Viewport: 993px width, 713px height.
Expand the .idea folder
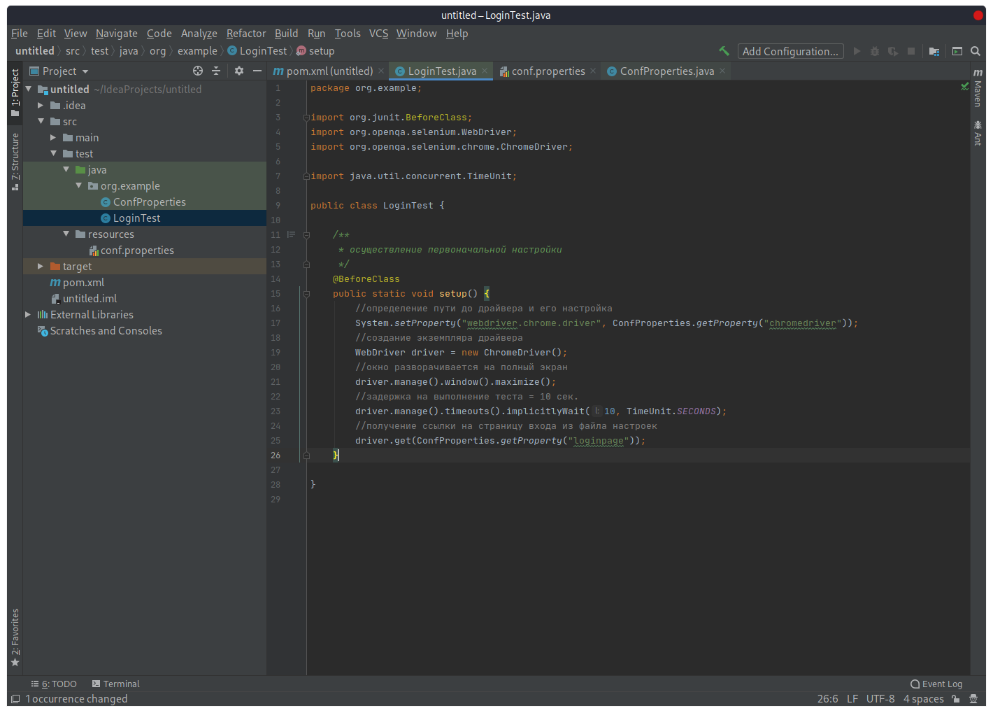click(41, 105)
